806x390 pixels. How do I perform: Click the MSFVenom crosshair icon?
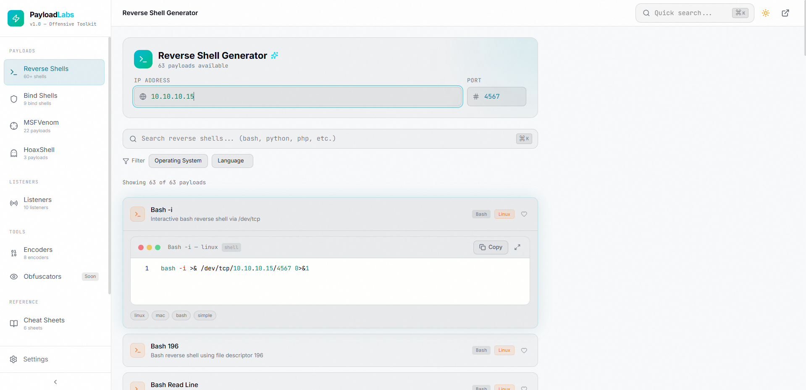tap(14, 126)
